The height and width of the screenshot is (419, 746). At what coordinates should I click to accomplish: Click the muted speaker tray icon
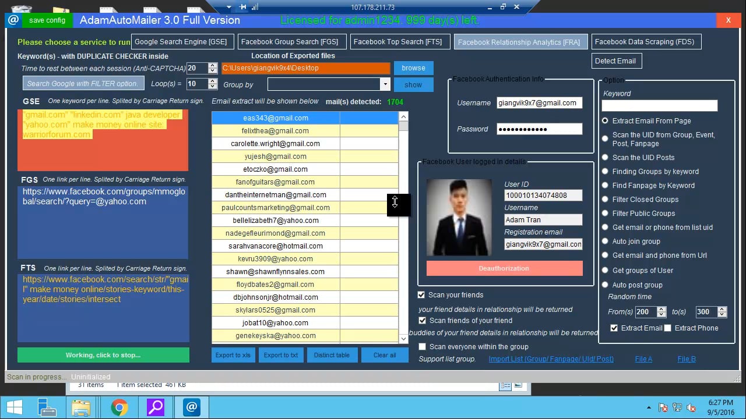tap(691, 407)
